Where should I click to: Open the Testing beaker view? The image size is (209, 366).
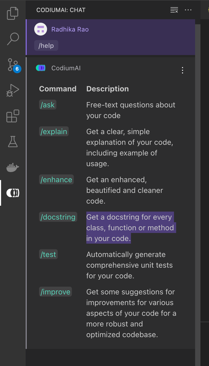13,142
